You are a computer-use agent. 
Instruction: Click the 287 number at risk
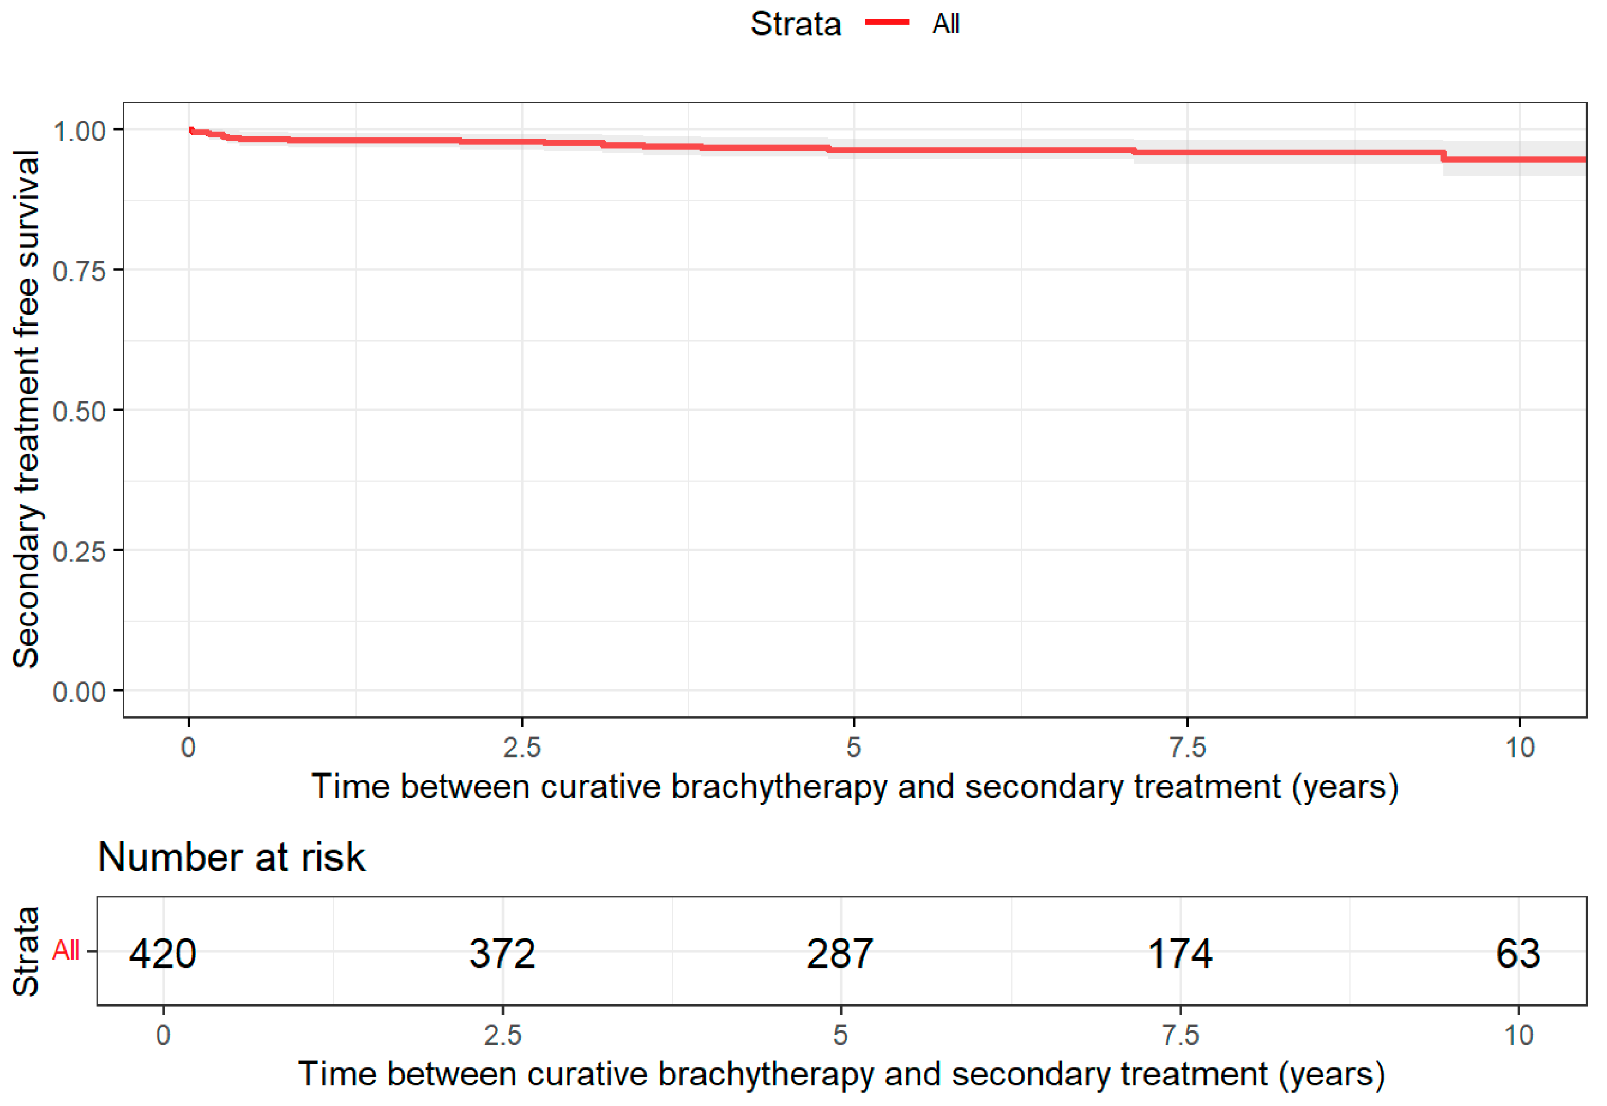coord(839,954)
